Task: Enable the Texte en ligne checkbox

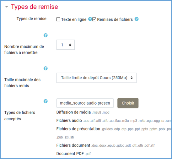Action: point(58,19)
